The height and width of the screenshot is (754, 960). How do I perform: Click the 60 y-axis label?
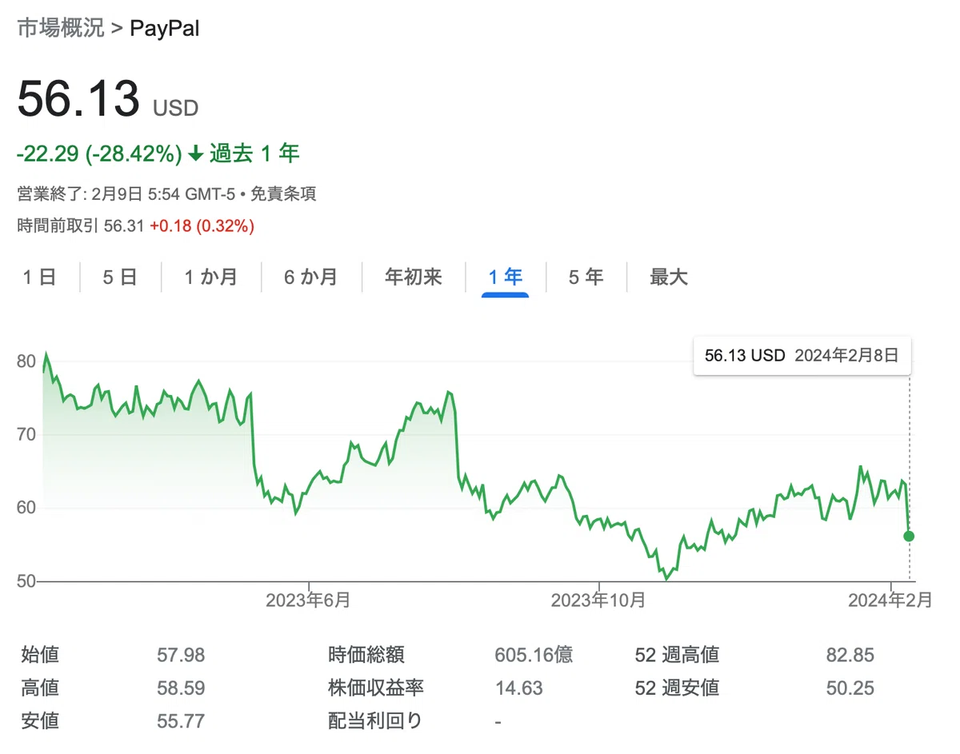coord(26,508)
